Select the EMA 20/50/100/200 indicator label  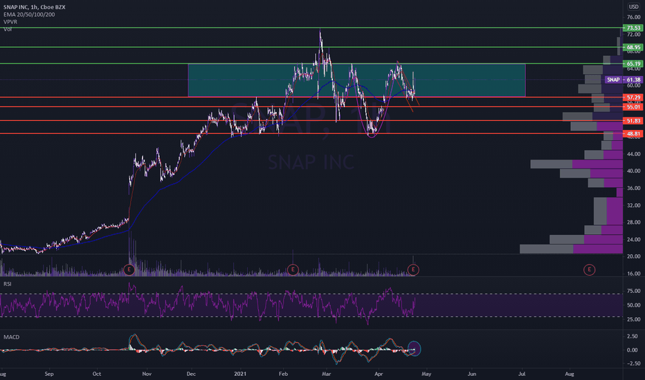[x=29, y=15]
